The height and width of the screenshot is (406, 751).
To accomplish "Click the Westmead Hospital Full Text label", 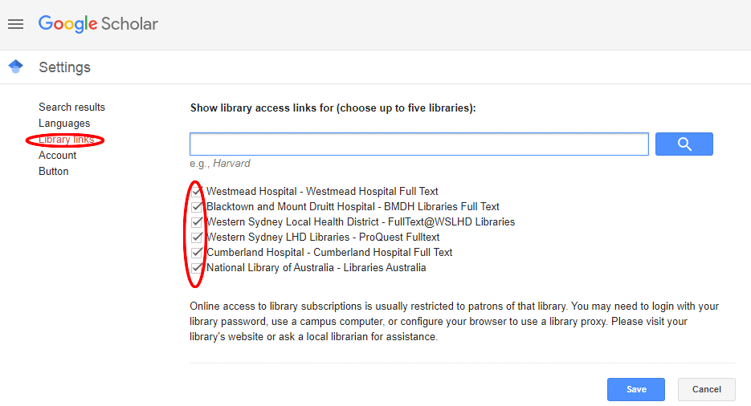I will tap(322, 191).
